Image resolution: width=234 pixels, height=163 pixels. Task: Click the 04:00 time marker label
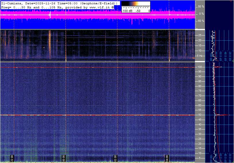point(167,158)
